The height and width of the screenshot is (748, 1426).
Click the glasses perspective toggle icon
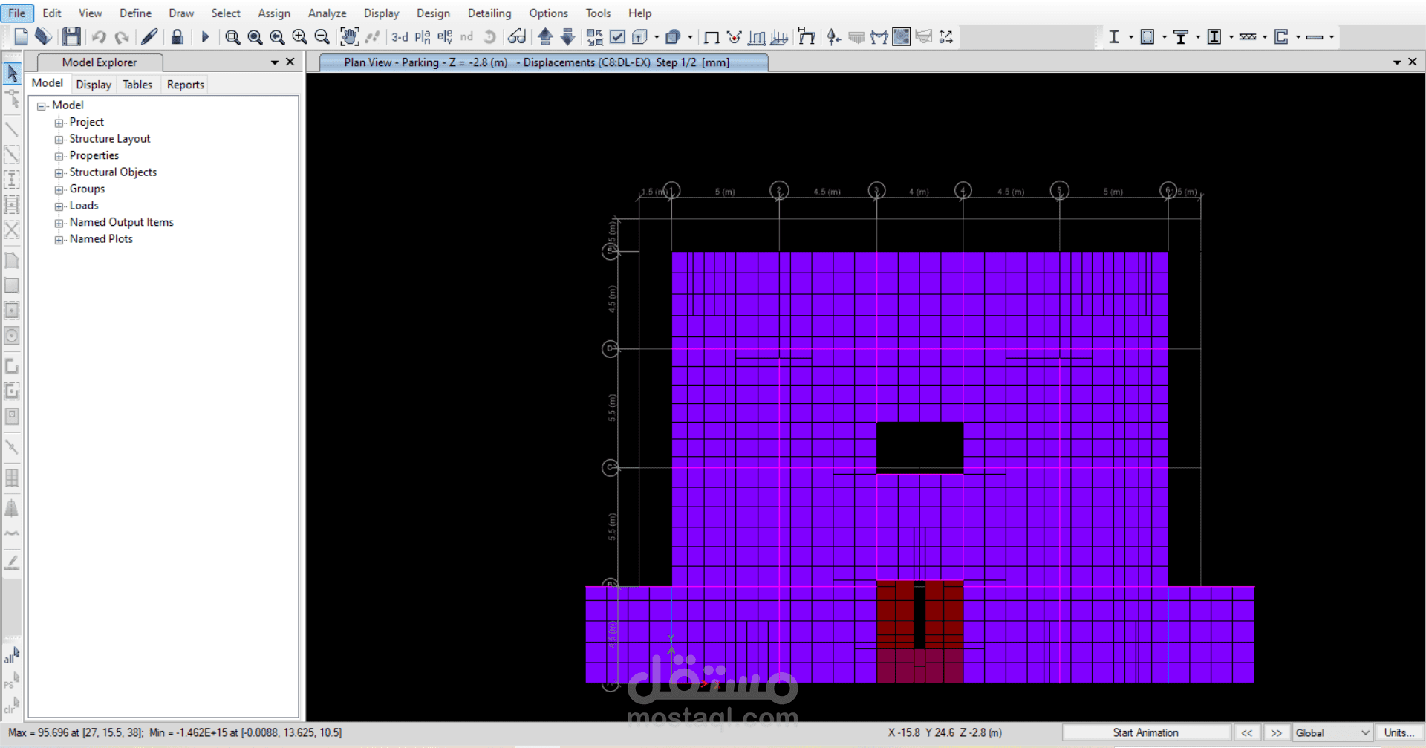pos(517,36)
